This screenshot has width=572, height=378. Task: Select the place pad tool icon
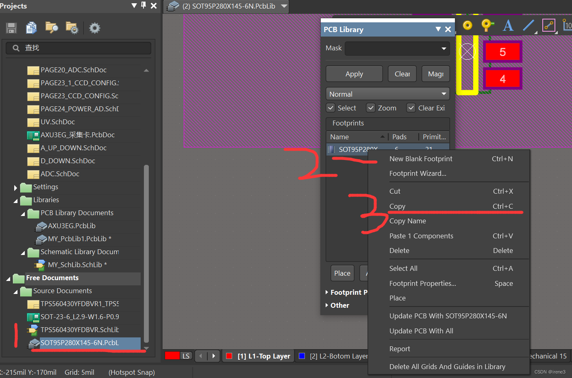point(468,25)
